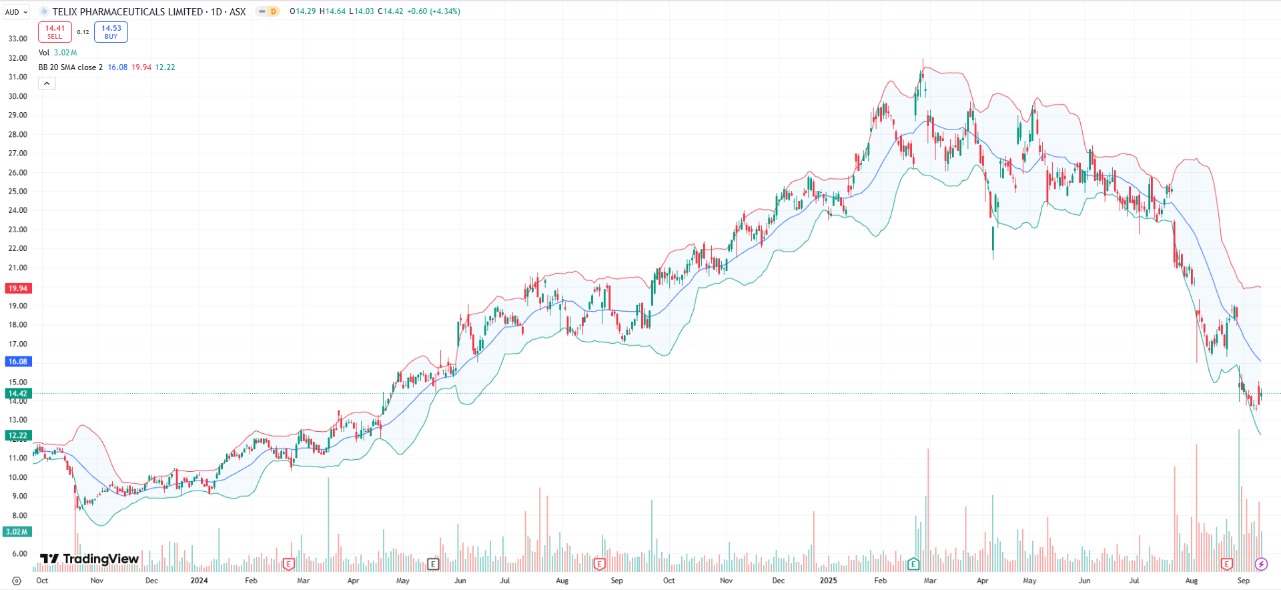Open the red earnings marker near Sep 2024

pos(599,564)
